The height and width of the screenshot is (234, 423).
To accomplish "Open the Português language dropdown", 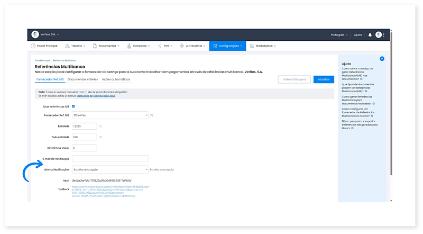I will [339, 35].
